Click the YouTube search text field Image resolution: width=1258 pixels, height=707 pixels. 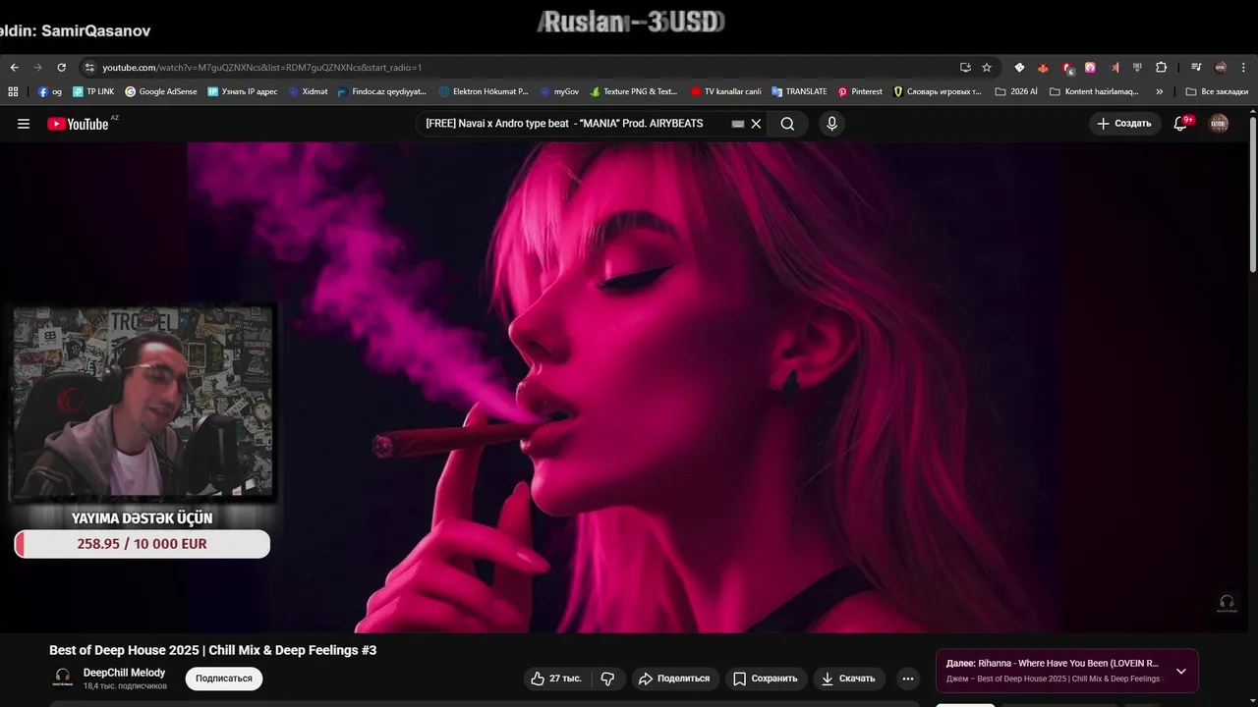click(x=575, y=124)
